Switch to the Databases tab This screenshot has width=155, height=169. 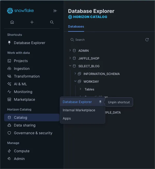[76, 27]
